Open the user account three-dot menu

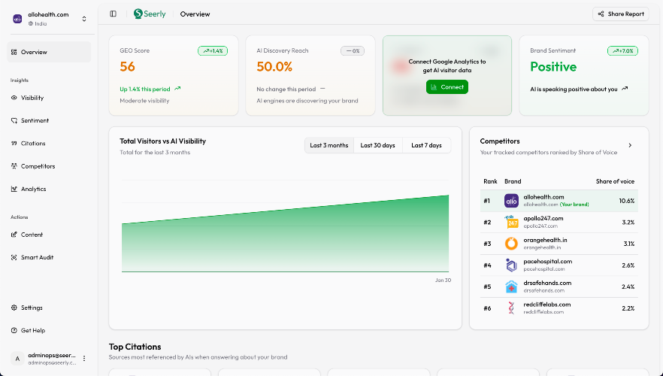tap(84, 359)
